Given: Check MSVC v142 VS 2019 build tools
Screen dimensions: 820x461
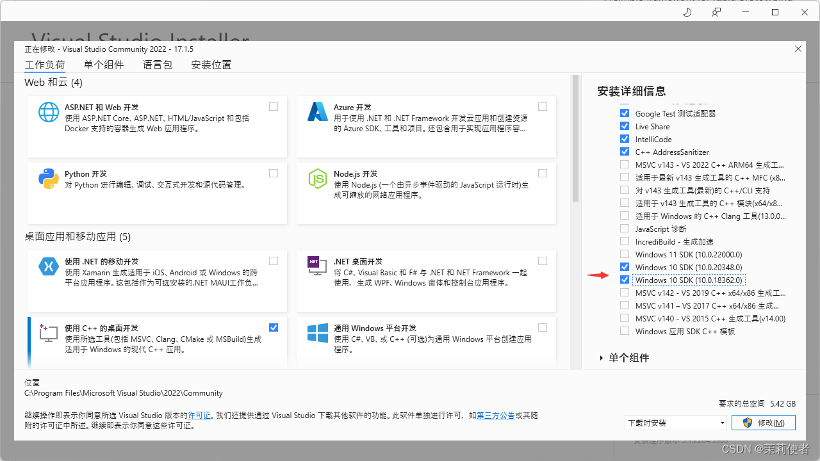Looking at the screenshot, I should point(625,293).
